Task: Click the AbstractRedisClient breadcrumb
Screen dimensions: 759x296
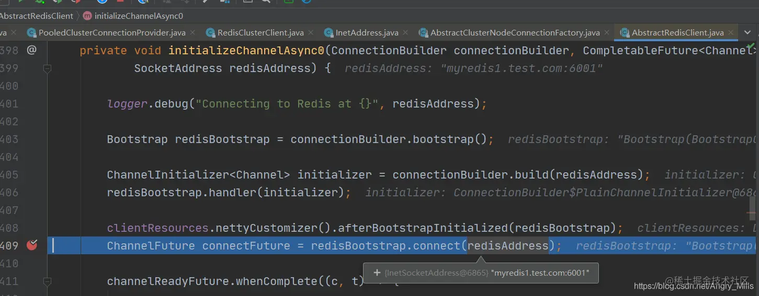Action: click(x=37, y=16)
